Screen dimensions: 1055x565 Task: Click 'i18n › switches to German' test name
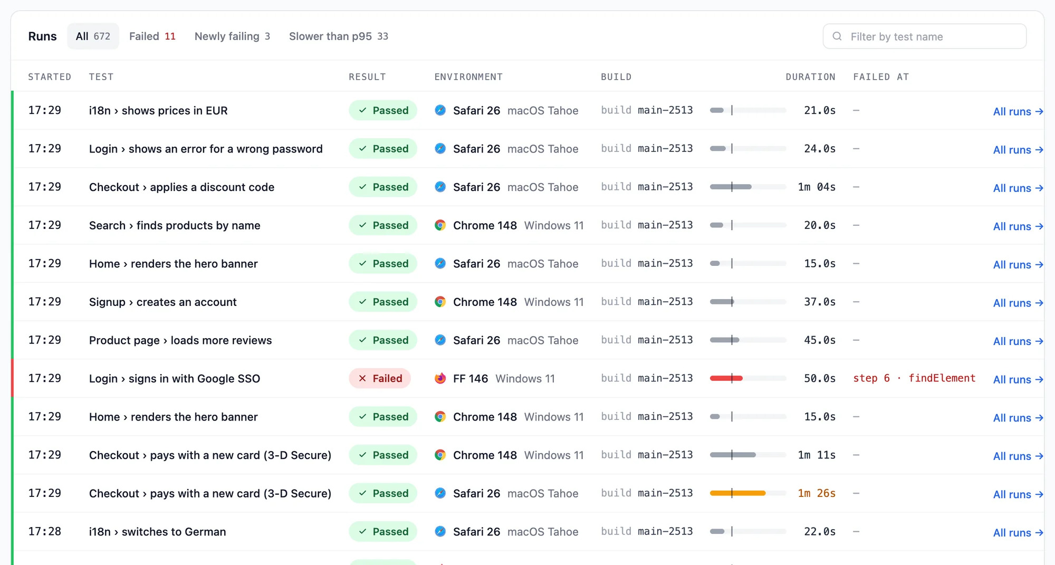tap(157, 532)
